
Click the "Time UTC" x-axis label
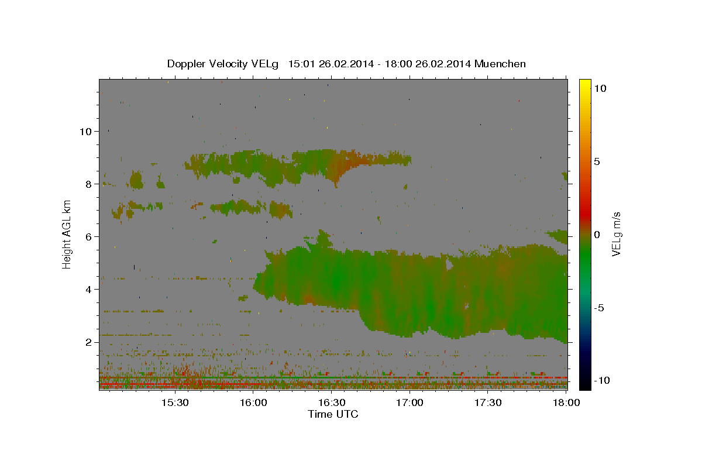(333, 414)
